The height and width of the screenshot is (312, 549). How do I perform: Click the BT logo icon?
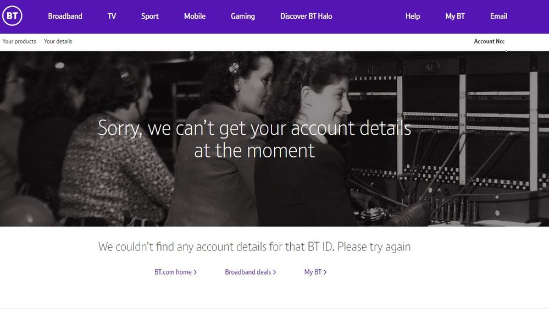coord(12,16)
